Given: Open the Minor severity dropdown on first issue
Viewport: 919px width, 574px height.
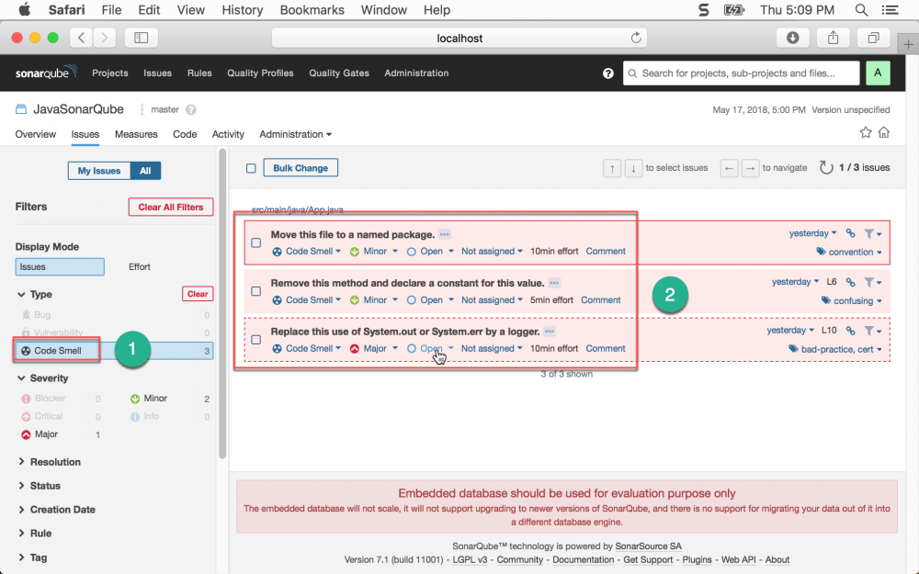Looking at the screenshot, I should [374, 251].
